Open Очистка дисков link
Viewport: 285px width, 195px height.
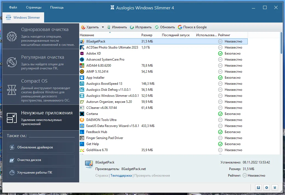41,160
